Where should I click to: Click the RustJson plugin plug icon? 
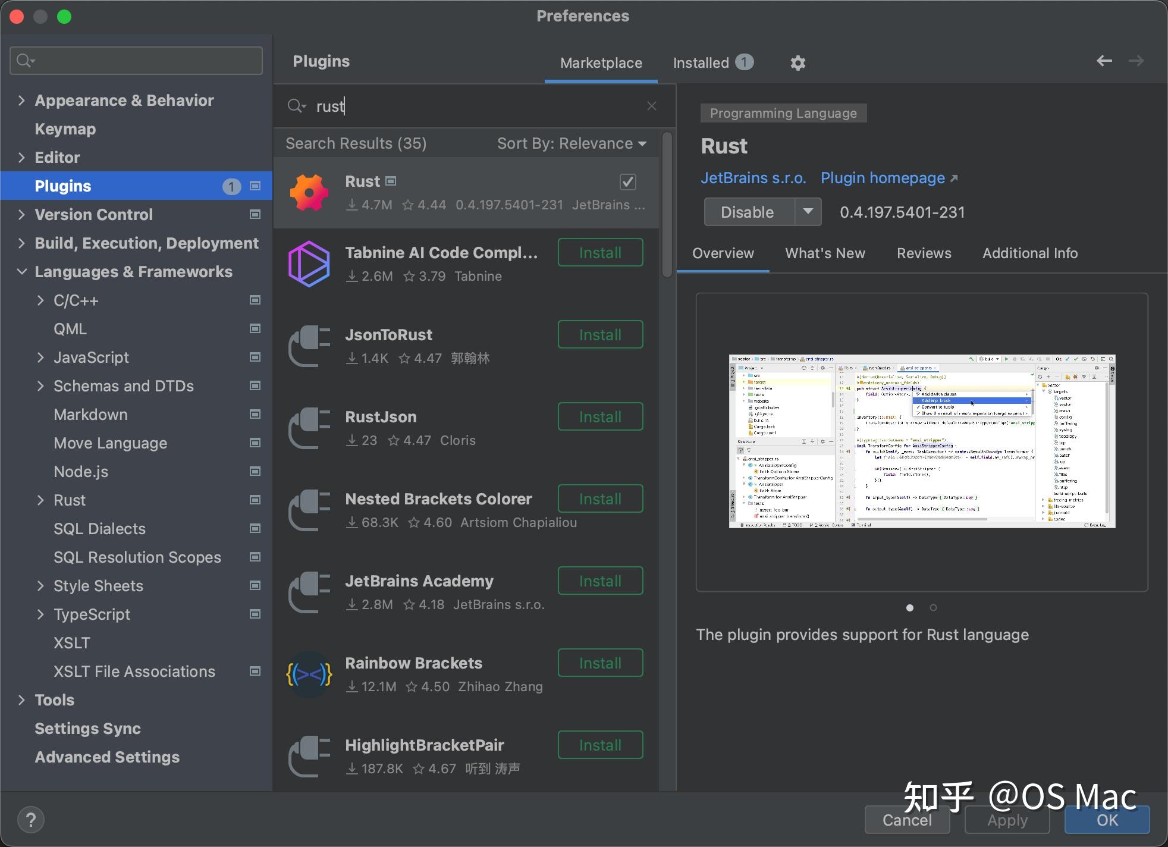[309, 428]
